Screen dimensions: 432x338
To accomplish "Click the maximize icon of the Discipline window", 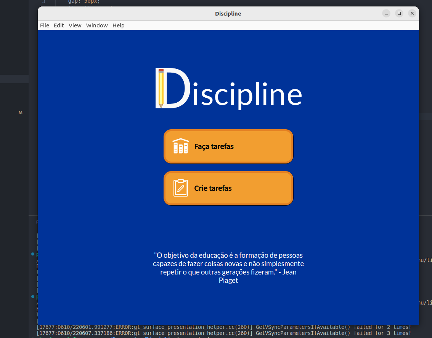I will [x=399, y=13].
